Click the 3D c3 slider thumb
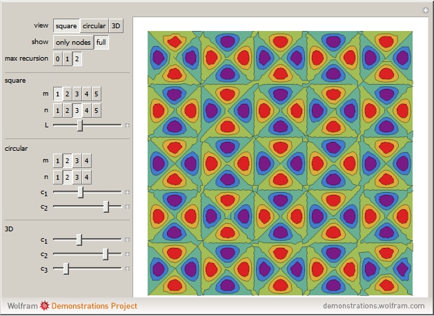 tap(66, 268)
